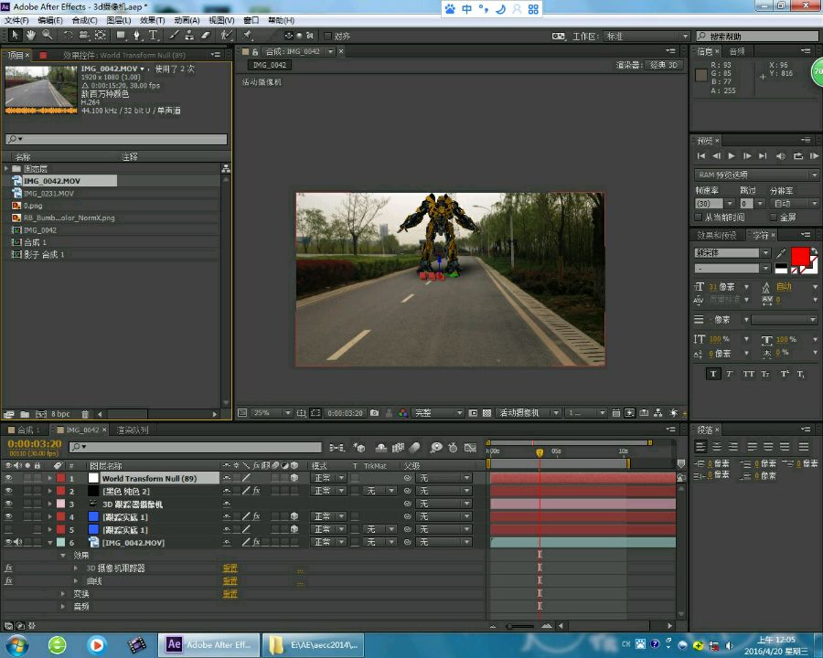Select the Horizontal Type tool
The height and width of the screenshot is (658, 823).
tap(152, 36)
